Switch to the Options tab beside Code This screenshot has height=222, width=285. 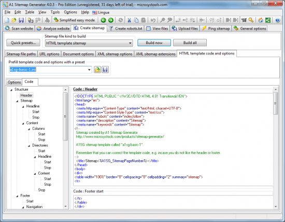click(x=14, y=82)
